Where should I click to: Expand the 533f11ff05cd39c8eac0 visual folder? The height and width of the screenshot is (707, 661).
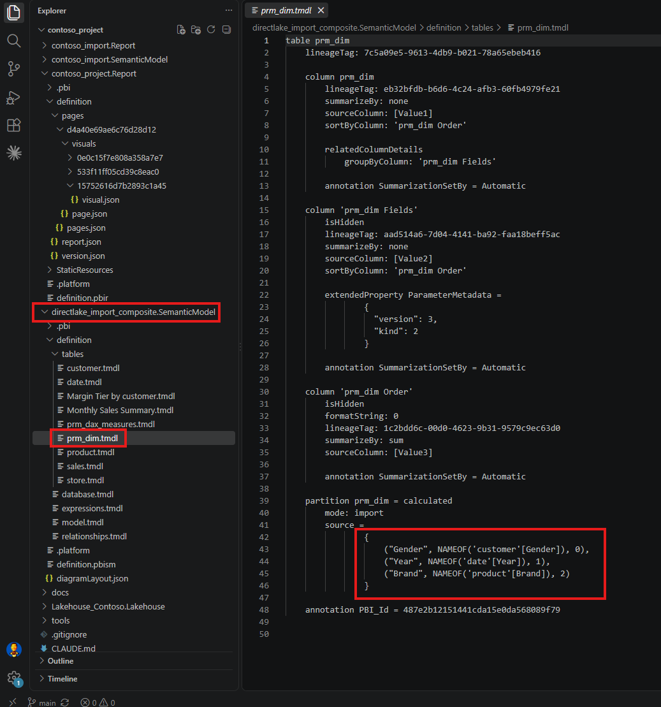[118, 171]
